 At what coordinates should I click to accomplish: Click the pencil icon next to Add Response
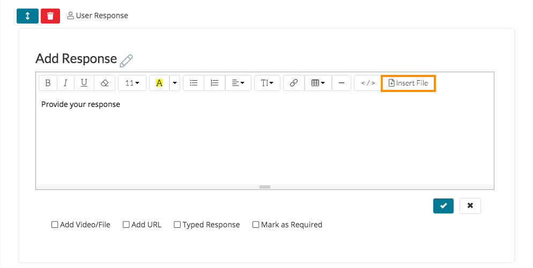[x=126, y=61]
